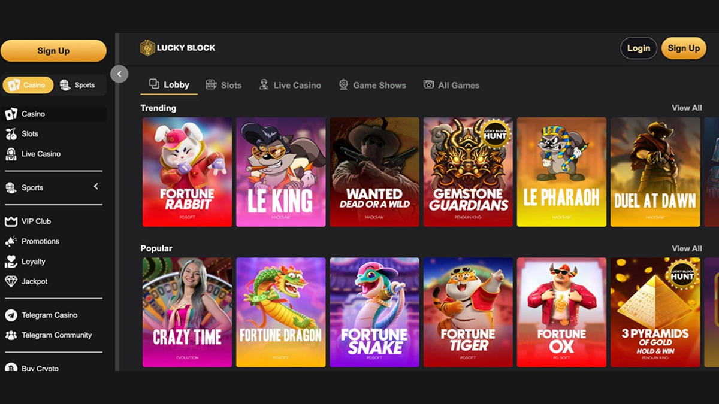Switch to Game Shows tab
The image size is (719, 404).
(372, 85)
